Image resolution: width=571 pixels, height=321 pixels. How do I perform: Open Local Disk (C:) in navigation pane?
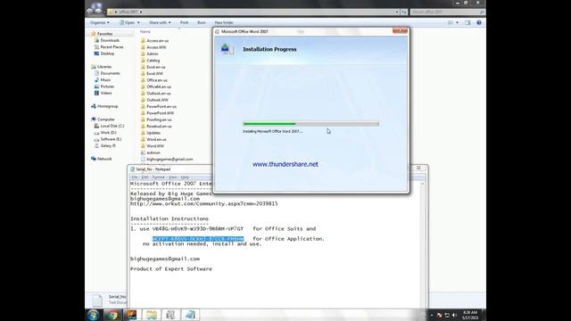[x=112, y=126]
